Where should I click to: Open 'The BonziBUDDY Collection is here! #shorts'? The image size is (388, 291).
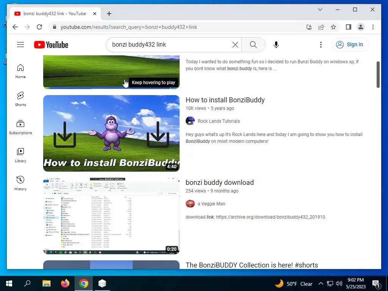click(x=252, y=265)
